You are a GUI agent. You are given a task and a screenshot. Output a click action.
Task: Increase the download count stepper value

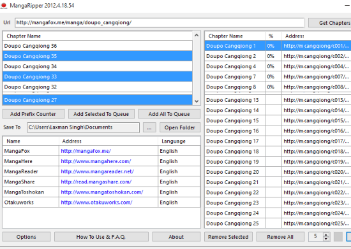tap(326, 235)
